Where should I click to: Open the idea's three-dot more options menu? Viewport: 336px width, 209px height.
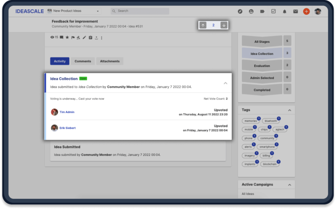(x=102, y=38)
